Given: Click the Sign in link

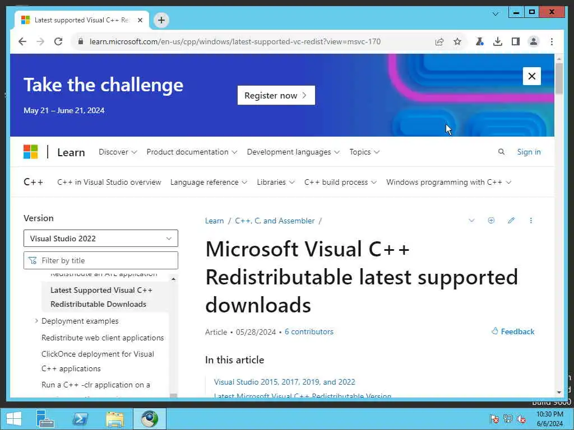Looking at the screenshot, I should pos(529,152).
